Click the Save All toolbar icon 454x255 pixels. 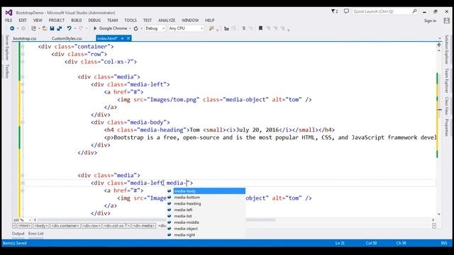coord(60,28)
